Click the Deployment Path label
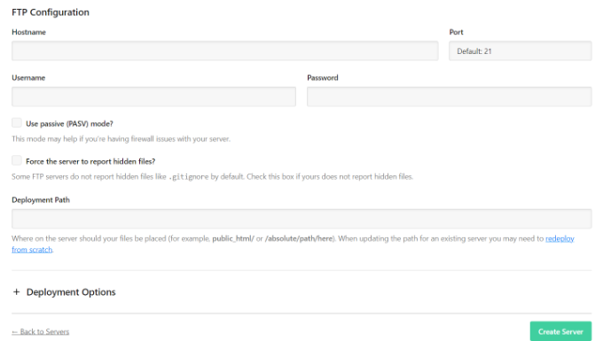This screenshot has width=603, height=341. [x=41, y=200]
